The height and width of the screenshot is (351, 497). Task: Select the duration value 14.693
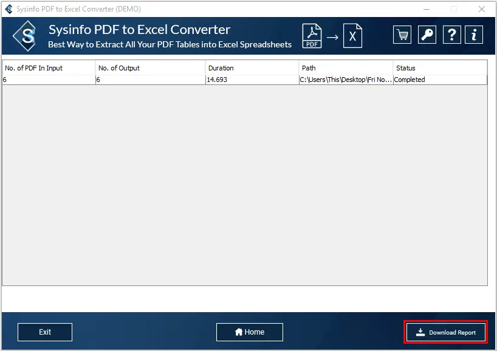coord(252,80)
